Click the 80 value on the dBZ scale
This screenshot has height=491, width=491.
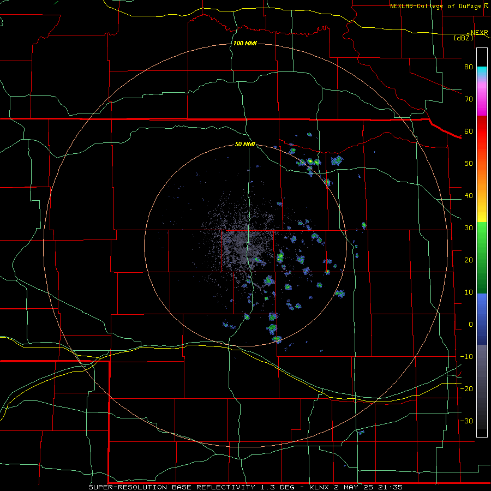point(469,67)
